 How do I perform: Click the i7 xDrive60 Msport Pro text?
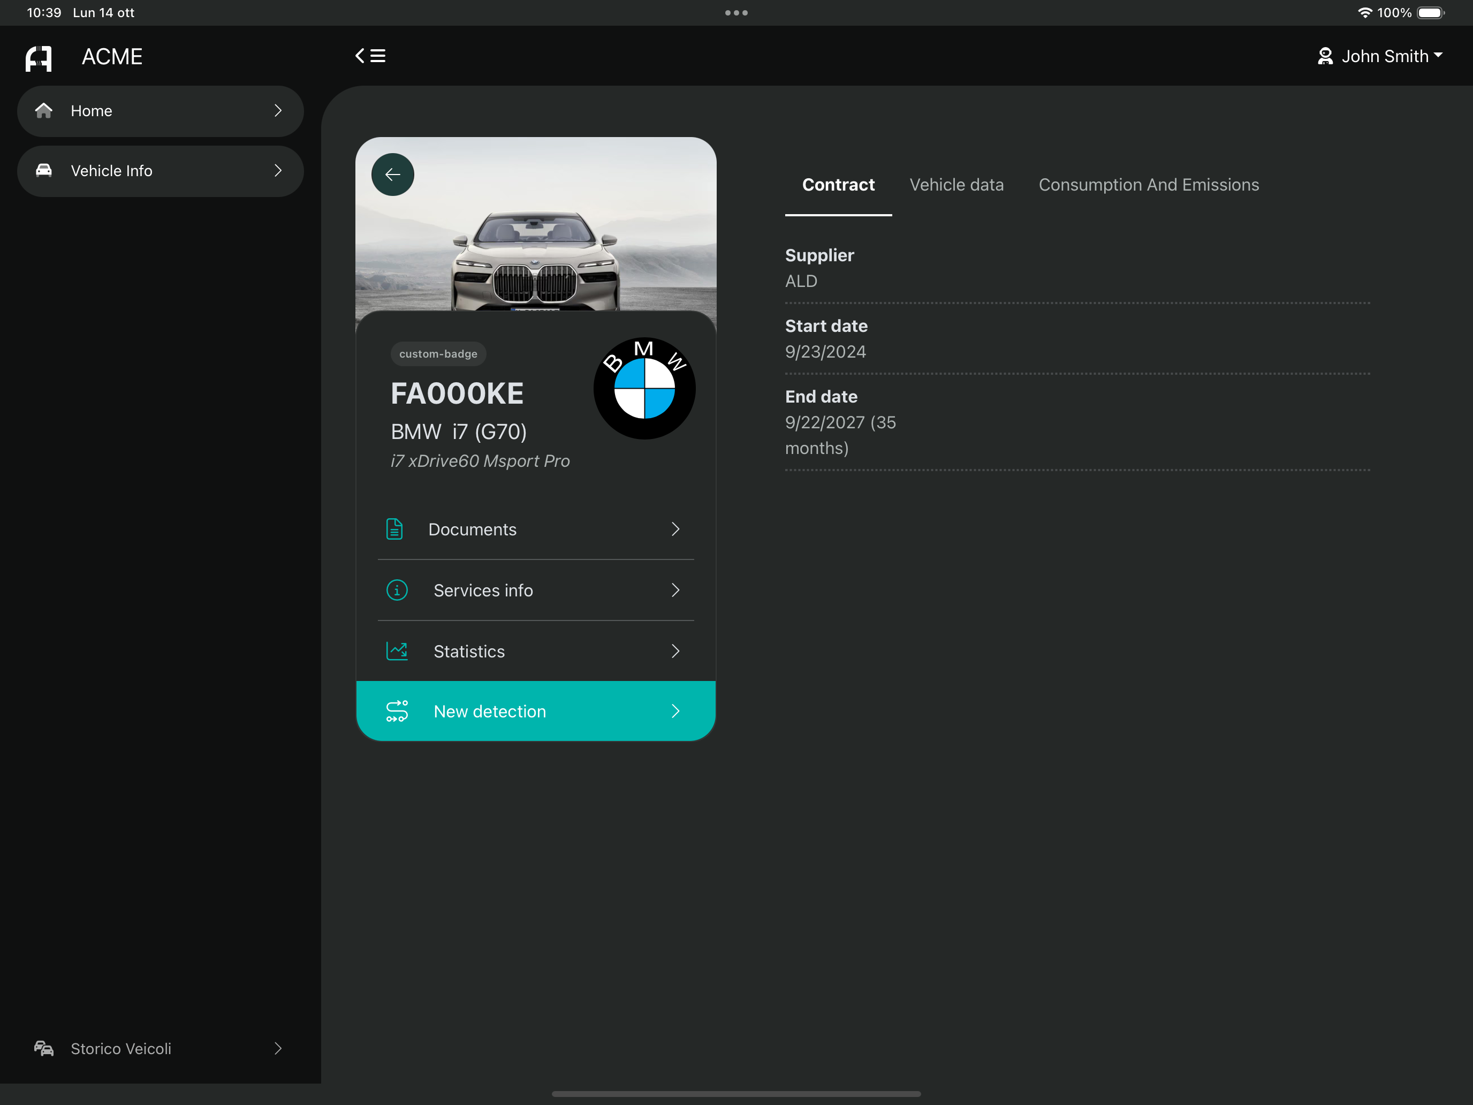pos(480,461)
